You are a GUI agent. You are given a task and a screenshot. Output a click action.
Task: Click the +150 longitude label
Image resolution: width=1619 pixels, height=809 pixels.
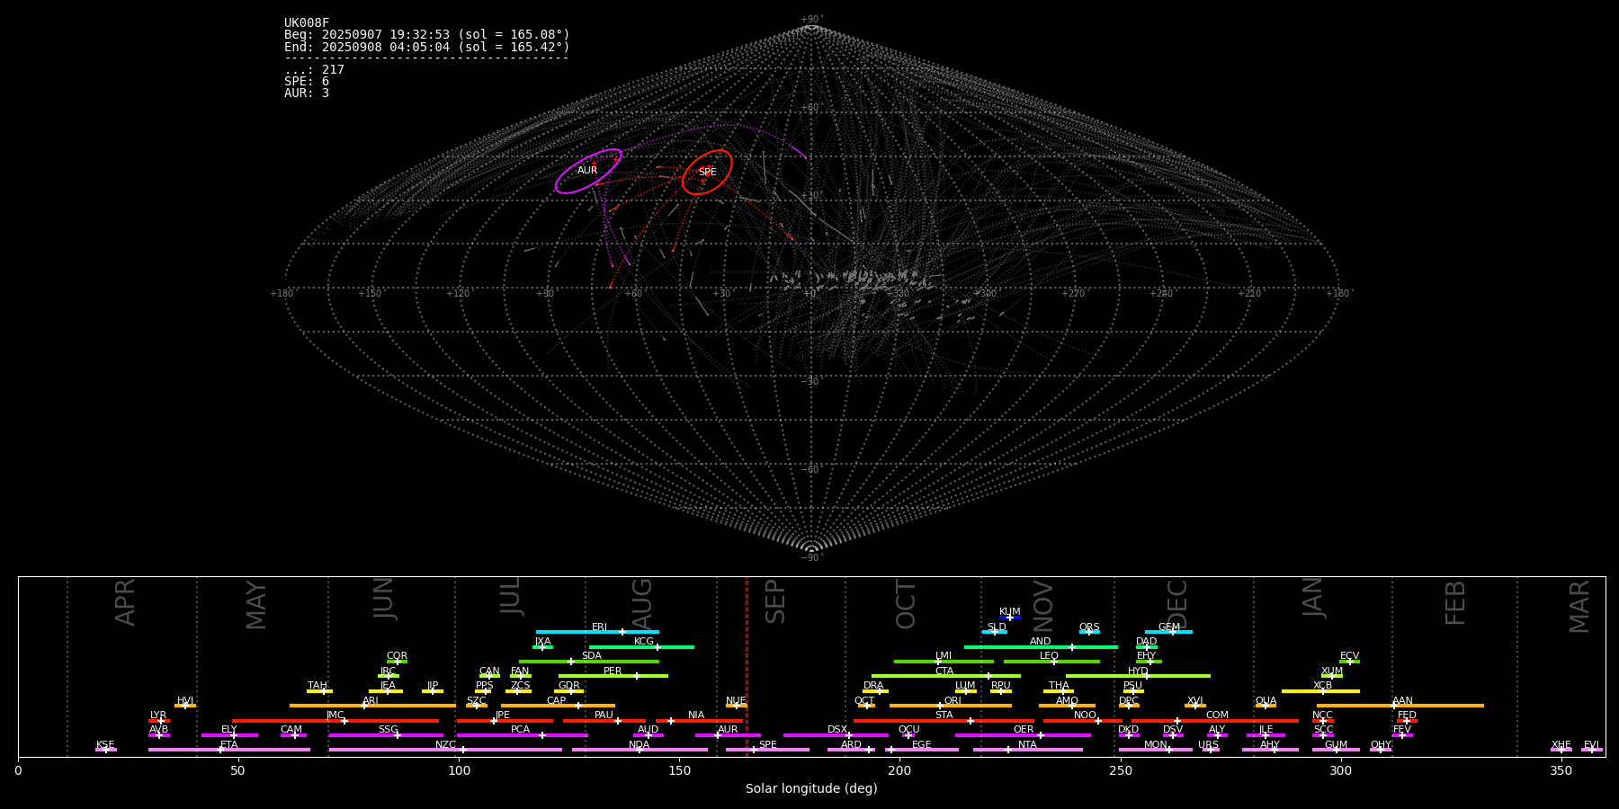[x=370, y=294]
